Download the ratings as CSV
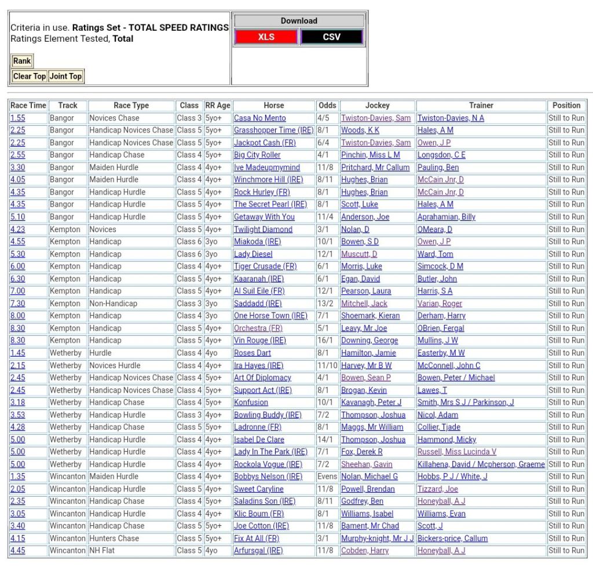This screenshot has width=593, height=568. [x=331, y=37]
